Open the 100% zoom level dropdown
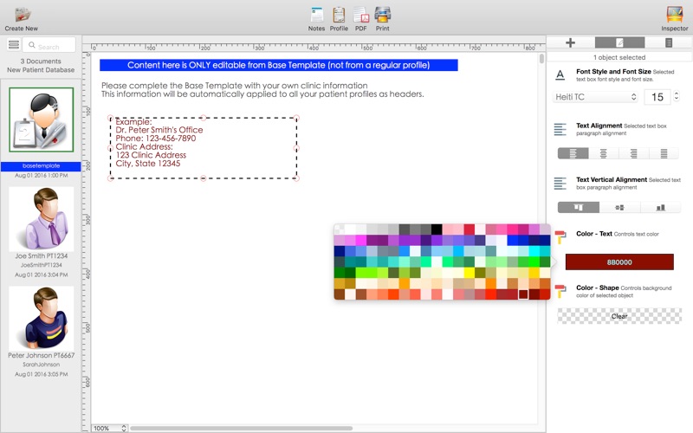 [109, 428]
